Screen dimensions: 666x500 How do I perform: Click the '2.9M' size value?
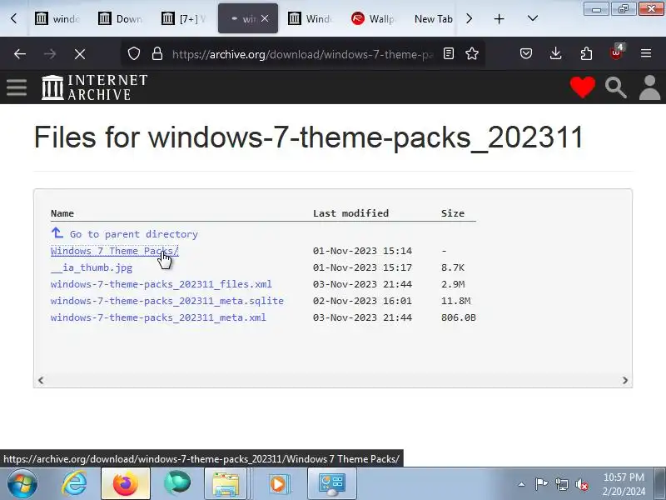453,284
